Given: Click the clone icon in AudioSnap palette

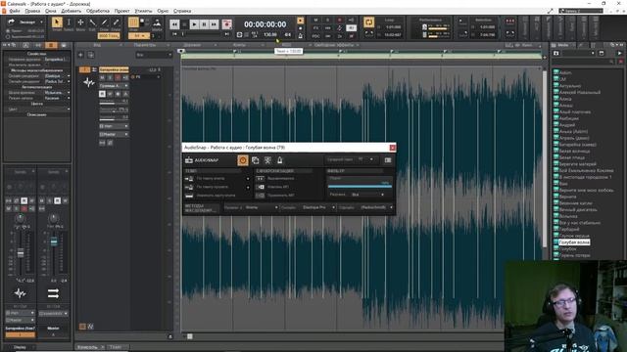Looking at the screenshot, I should click(x=255, y=160).
